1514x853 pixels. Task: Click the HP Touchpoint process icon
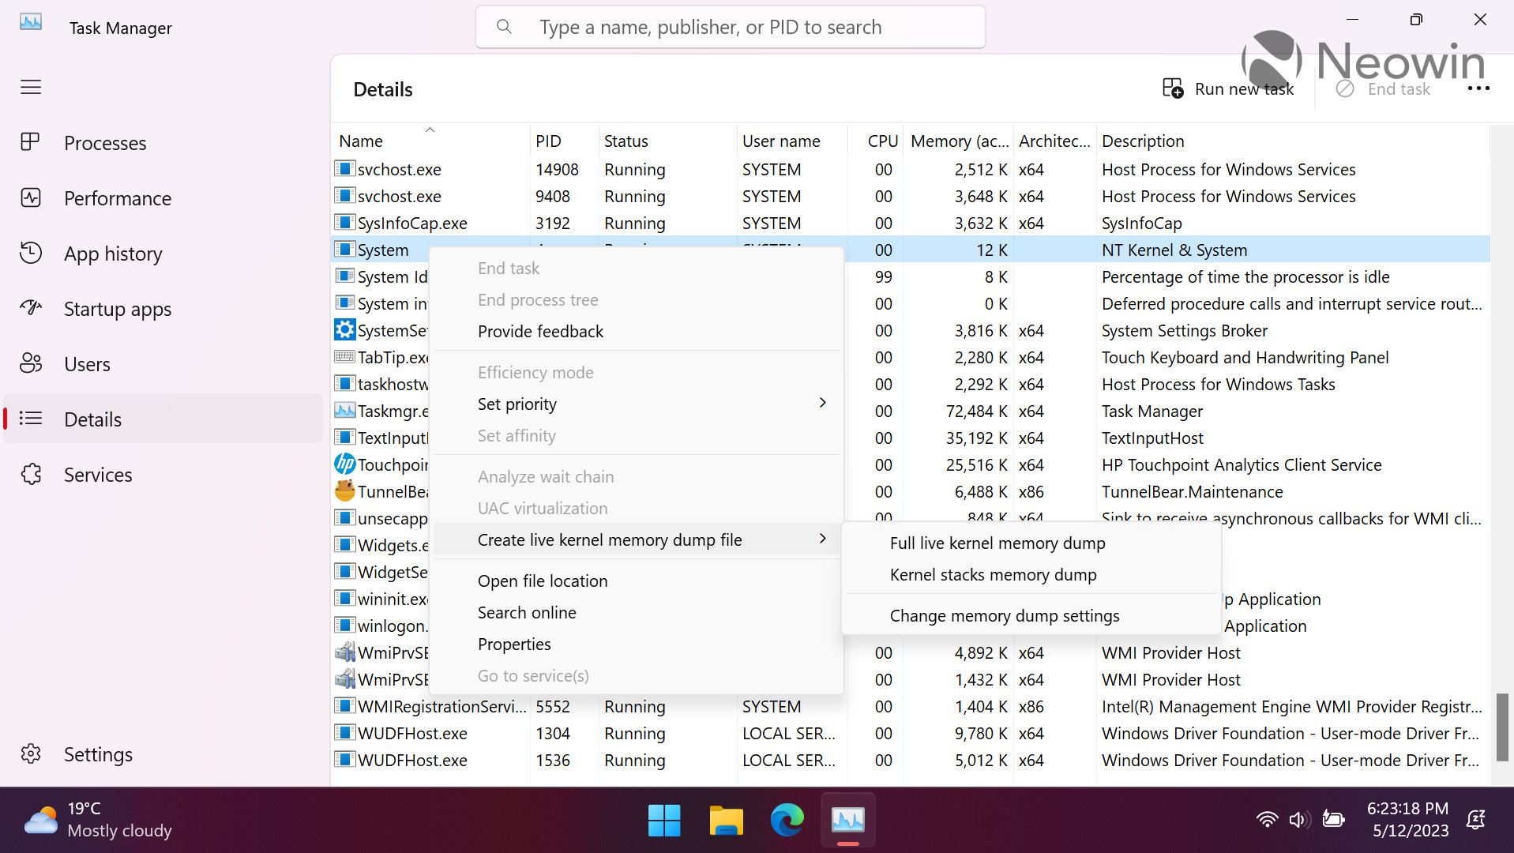[x=344, y=464]
